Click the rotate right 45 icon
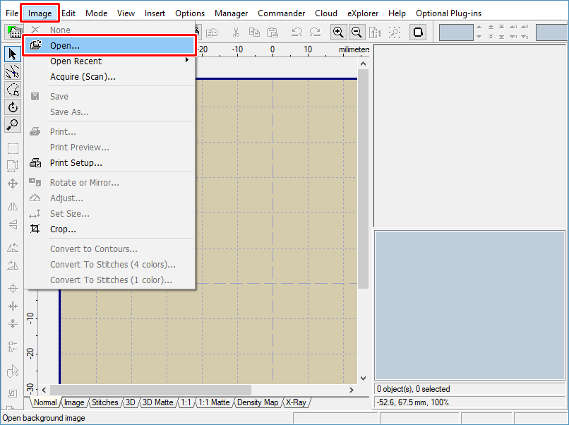The width and height of the screenshot is (569, 425). (13, 265)
